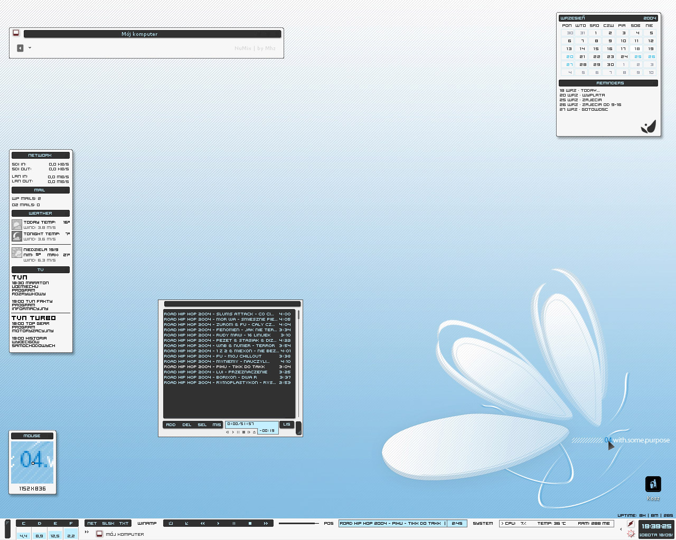
Task: Select playlist track FENOMEN - JAK NIE TER...
Action: pos(228,330)
